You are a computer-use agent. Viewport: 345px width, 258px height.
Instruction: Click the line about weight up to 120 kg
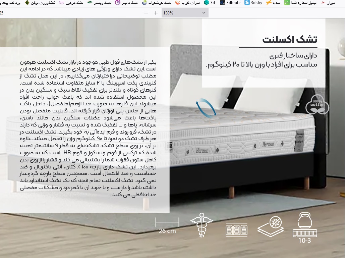click(262, 65)
